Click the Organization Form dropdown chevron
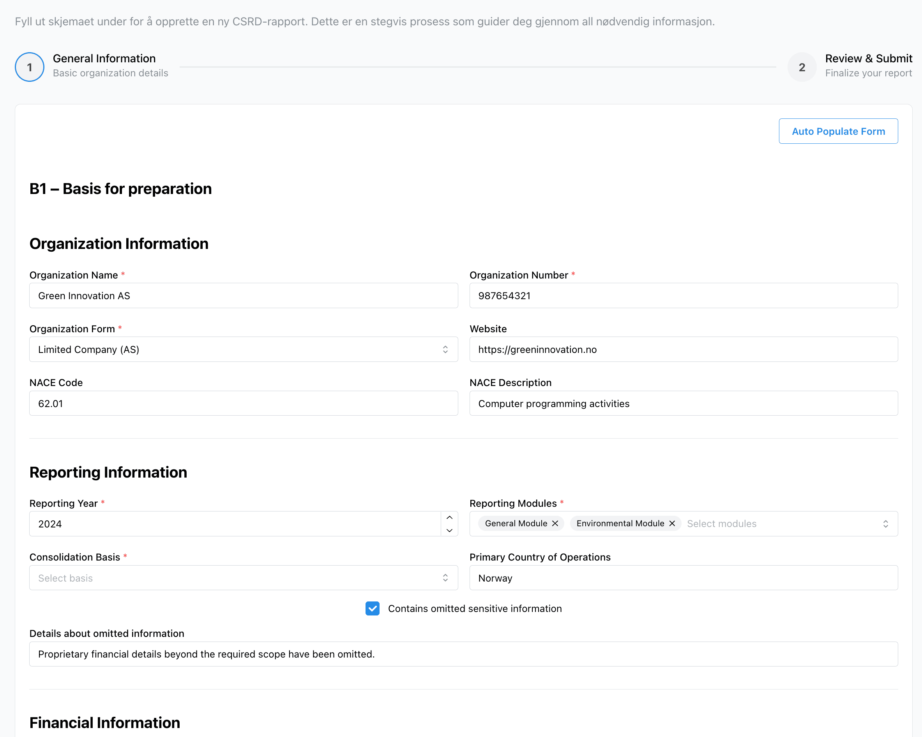The width and height of the screenshot is (922, 737). point(445,349)
